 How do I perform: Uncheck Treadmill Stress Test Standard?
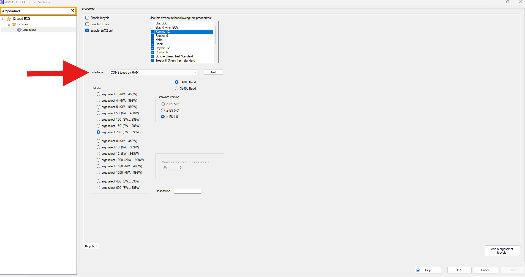[153, 60]
